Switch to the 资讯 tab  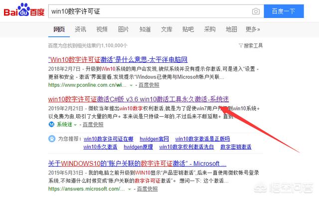(80, 29)
